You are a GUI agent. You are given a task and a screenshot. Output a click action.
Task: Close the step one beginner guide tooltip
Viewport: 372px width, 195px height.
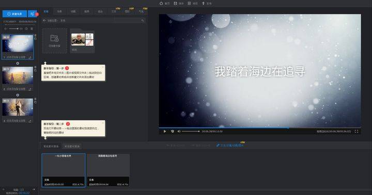tap(103, 67)
